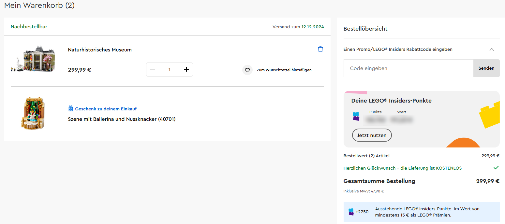Click Szene mit Ballerina und Nussknacker (40701)
Image resolution: width=505 pixels, height=224 pixels.
tap(122, 119)
